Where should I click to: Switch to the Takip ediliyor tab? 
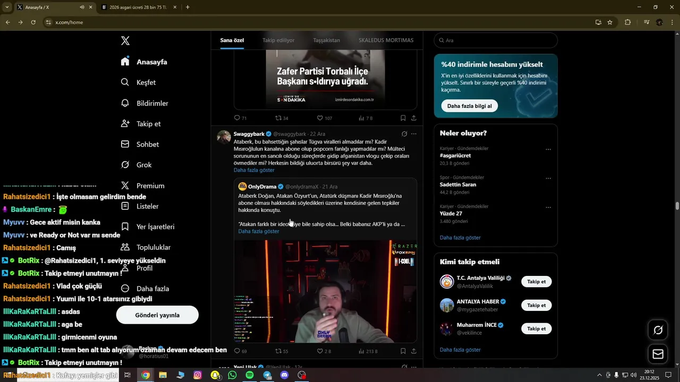(x=278, y=40)
